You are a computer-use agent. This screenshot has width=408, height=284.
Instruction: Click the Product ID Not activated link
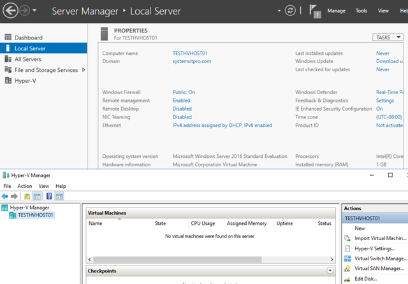[x=390, y=125]
